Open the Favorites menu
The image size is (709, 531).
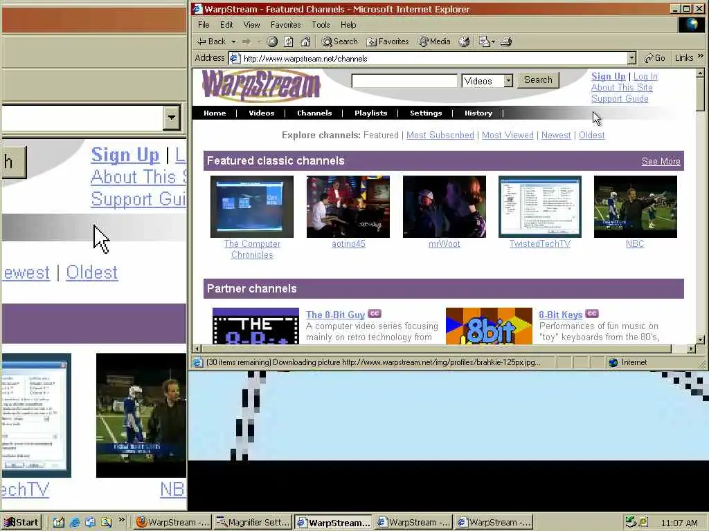click(285, 25)
